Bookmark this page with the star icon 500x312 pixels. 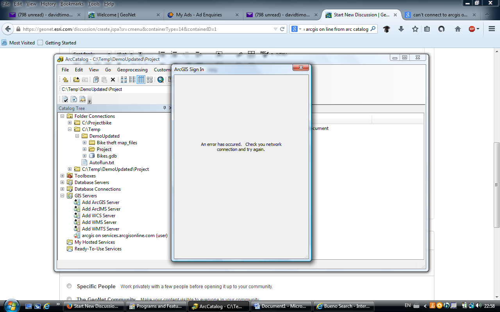coord(415,29)
